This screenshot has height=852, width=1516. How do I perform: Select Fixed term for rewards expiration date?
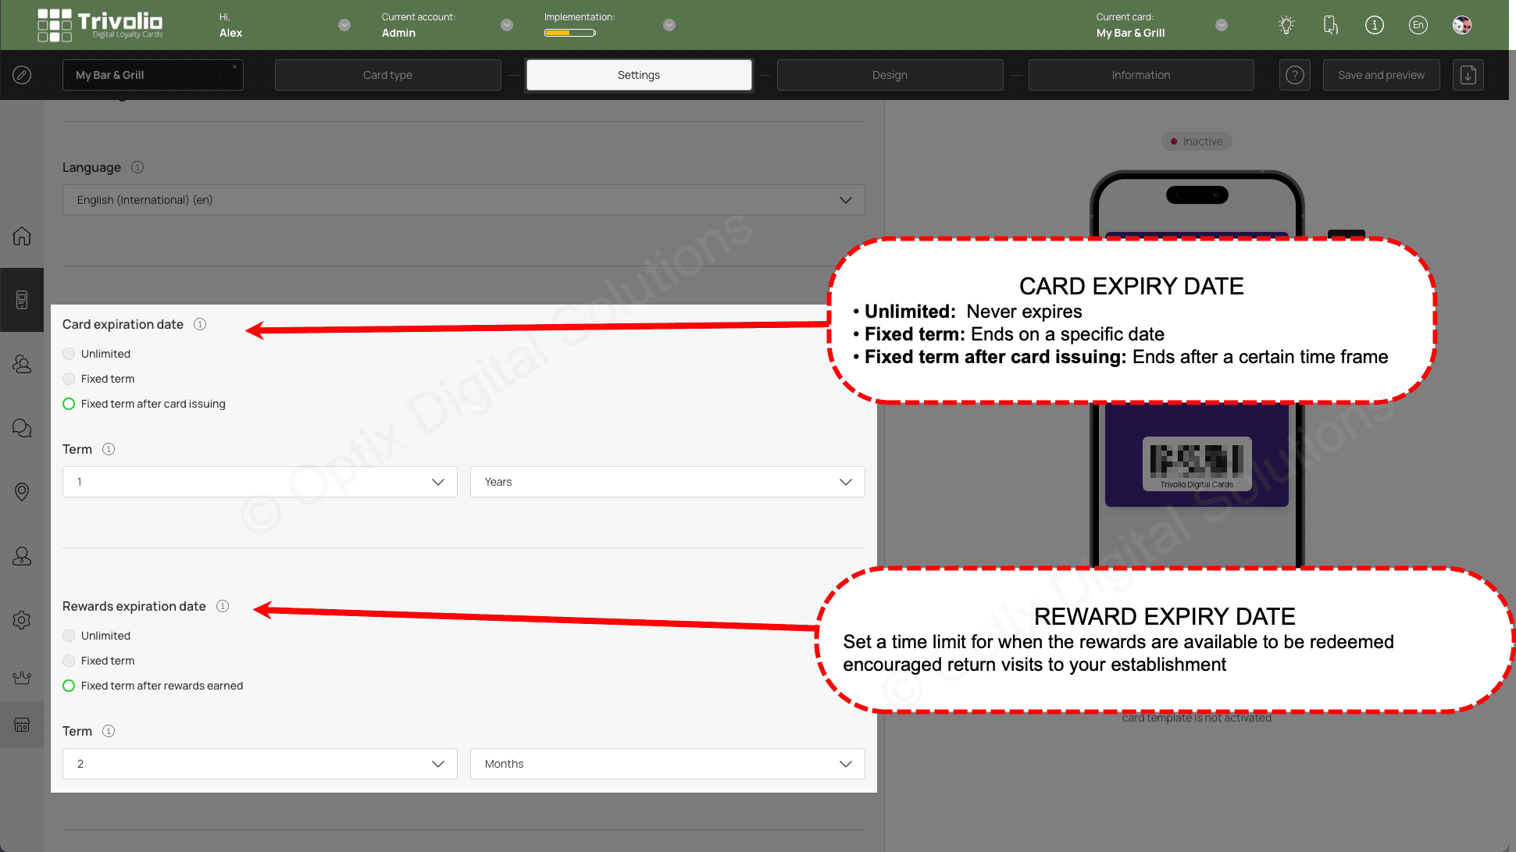(x=69, y=661)
